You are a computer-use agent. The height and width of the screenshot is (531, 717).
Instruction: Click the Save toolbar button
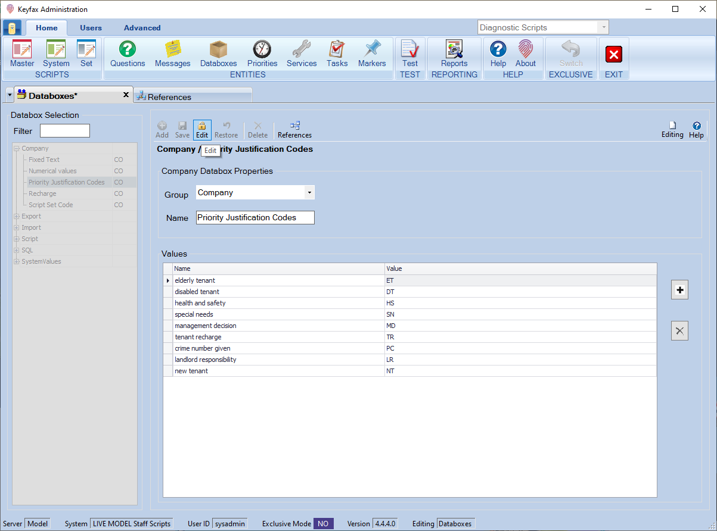[182, 130]
